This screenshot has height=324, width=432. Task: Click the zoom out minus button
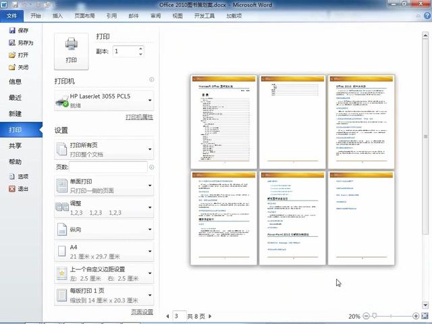[x=367, y=316]
